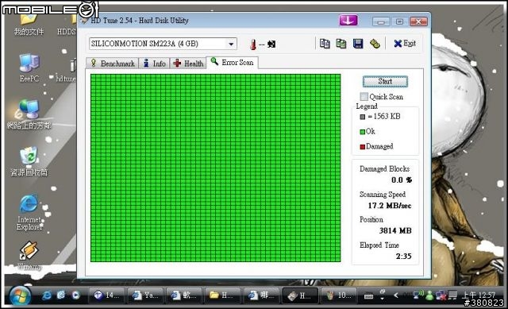Launch Internet Explorer from quick launch
This screenshot has height=309, width=508.
tap(47, 295)
